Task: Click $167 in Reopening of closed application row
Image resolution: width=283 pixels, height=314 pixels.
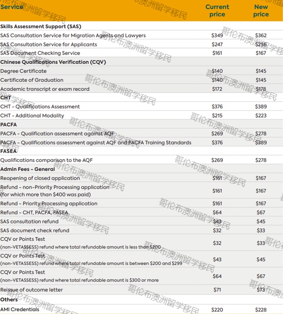Action: (x=261, y=178)
